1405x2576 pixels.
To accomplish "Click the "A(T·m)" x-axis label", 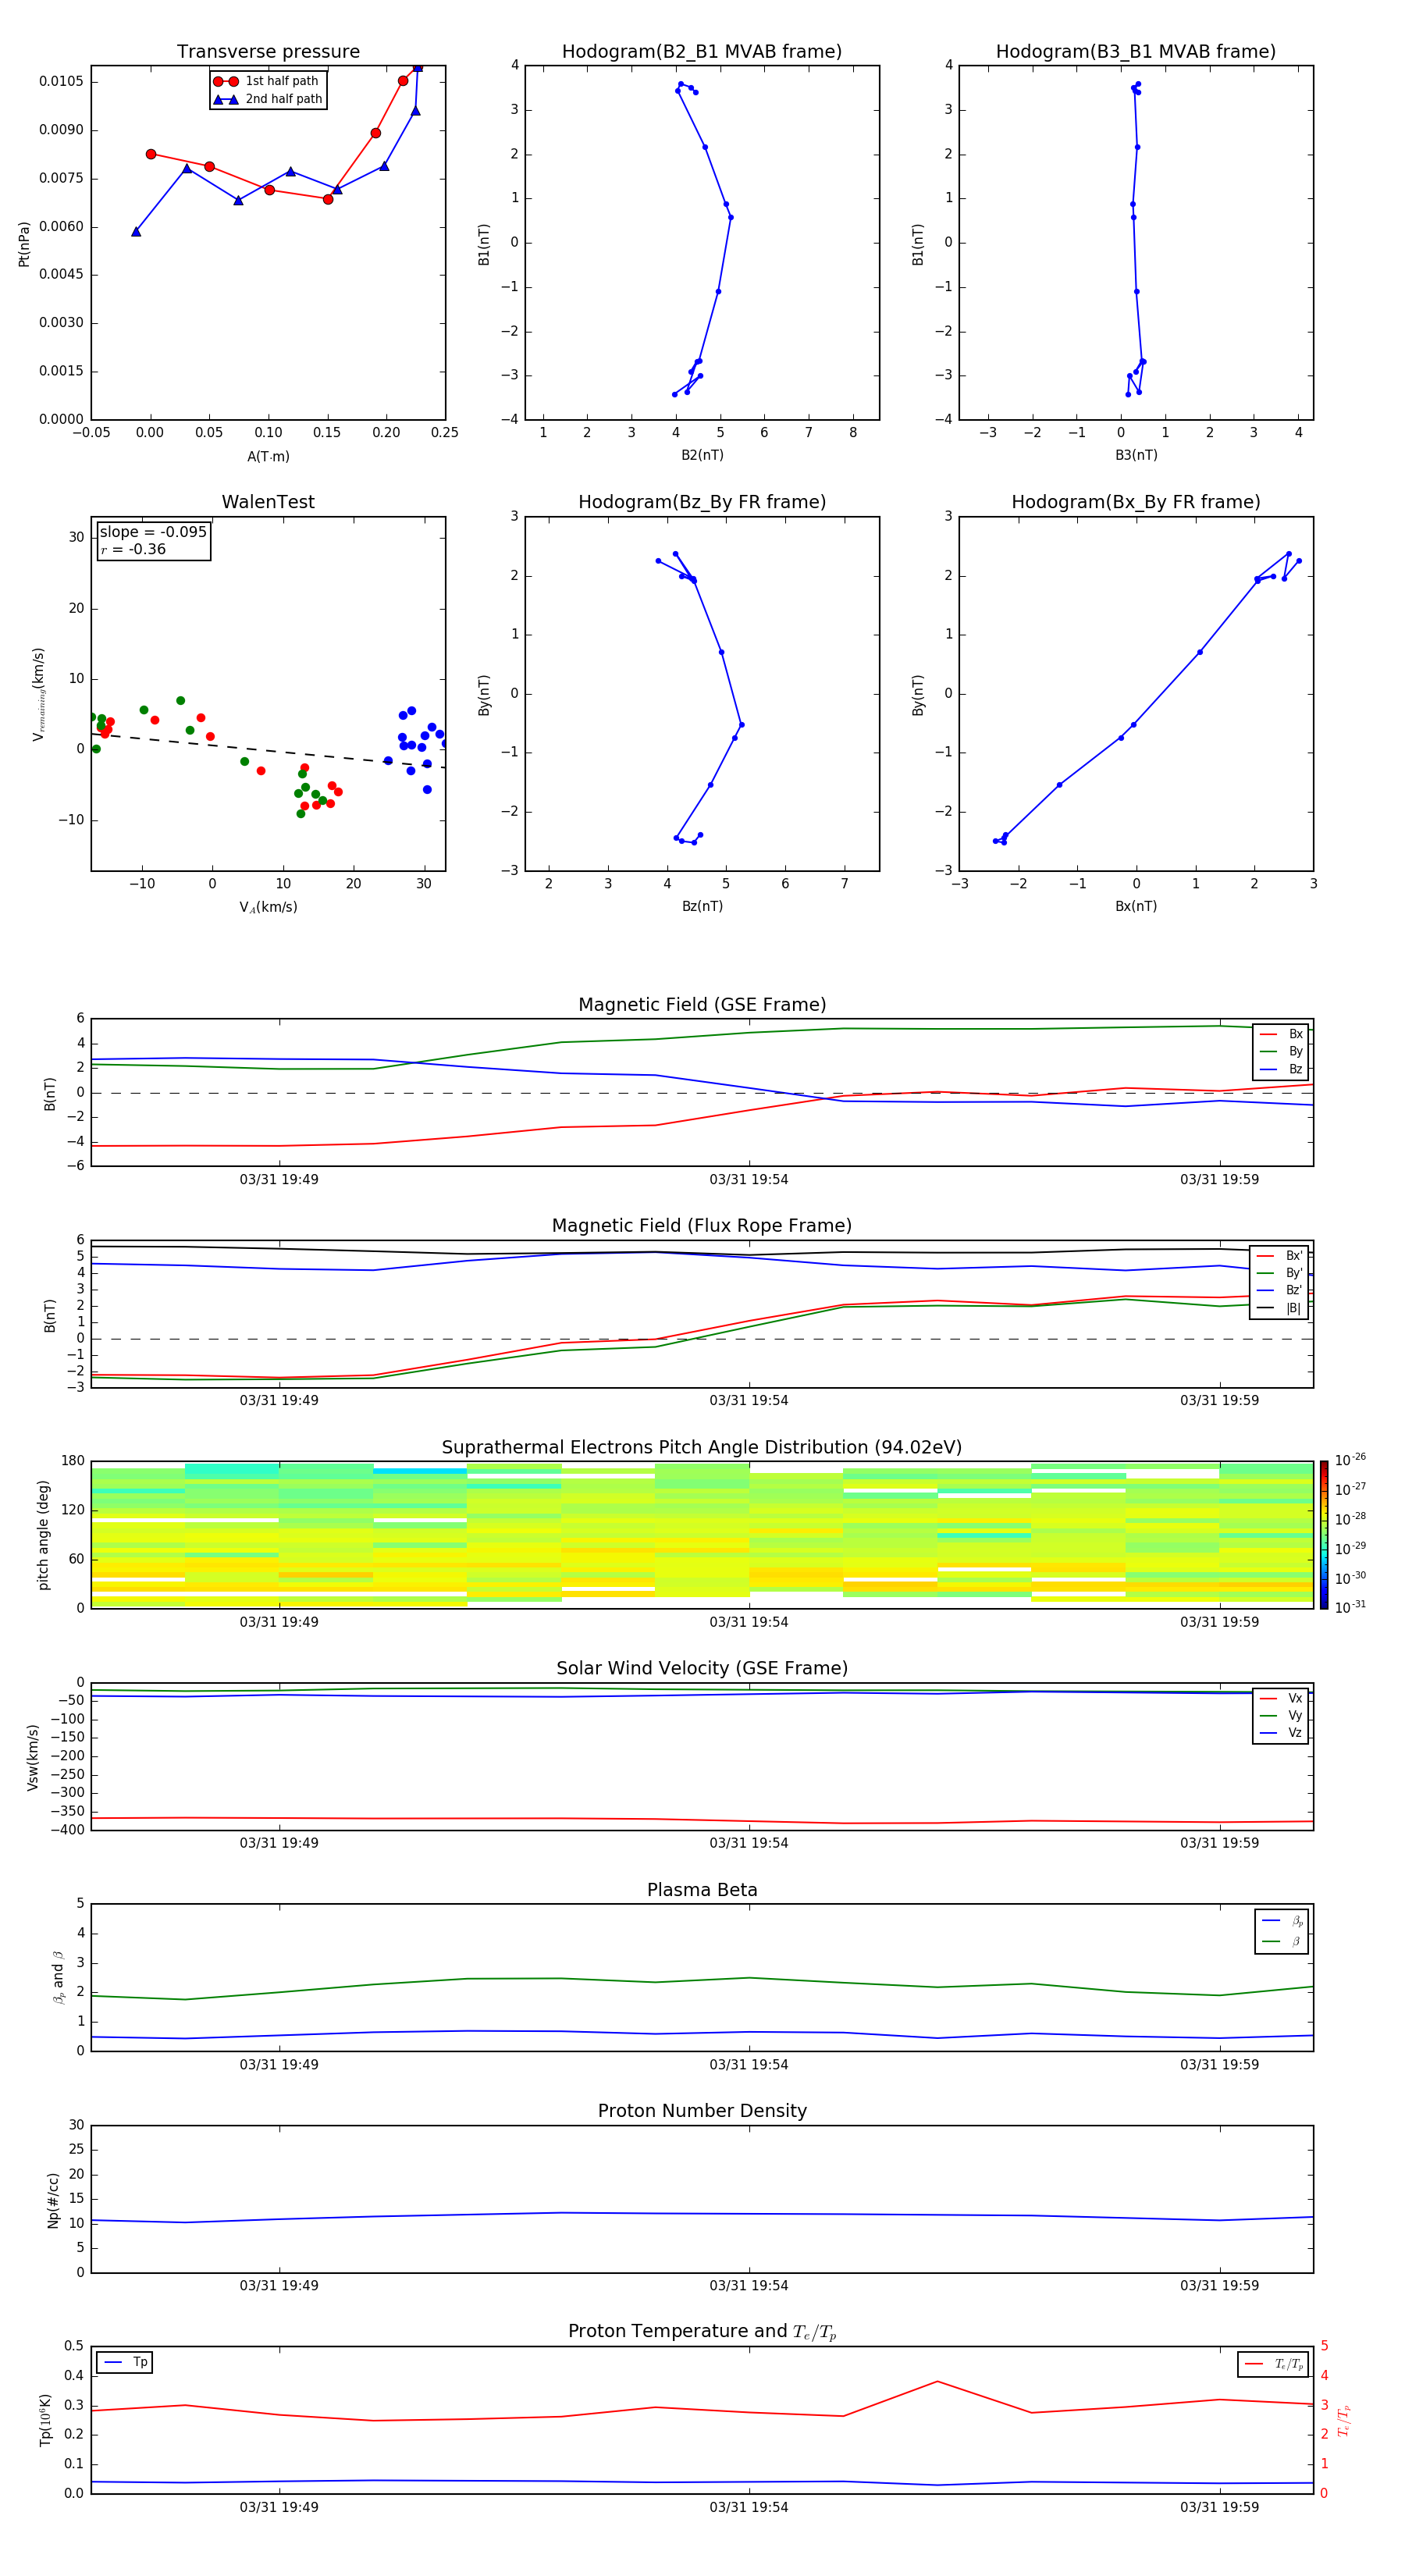I will (268, 457).
